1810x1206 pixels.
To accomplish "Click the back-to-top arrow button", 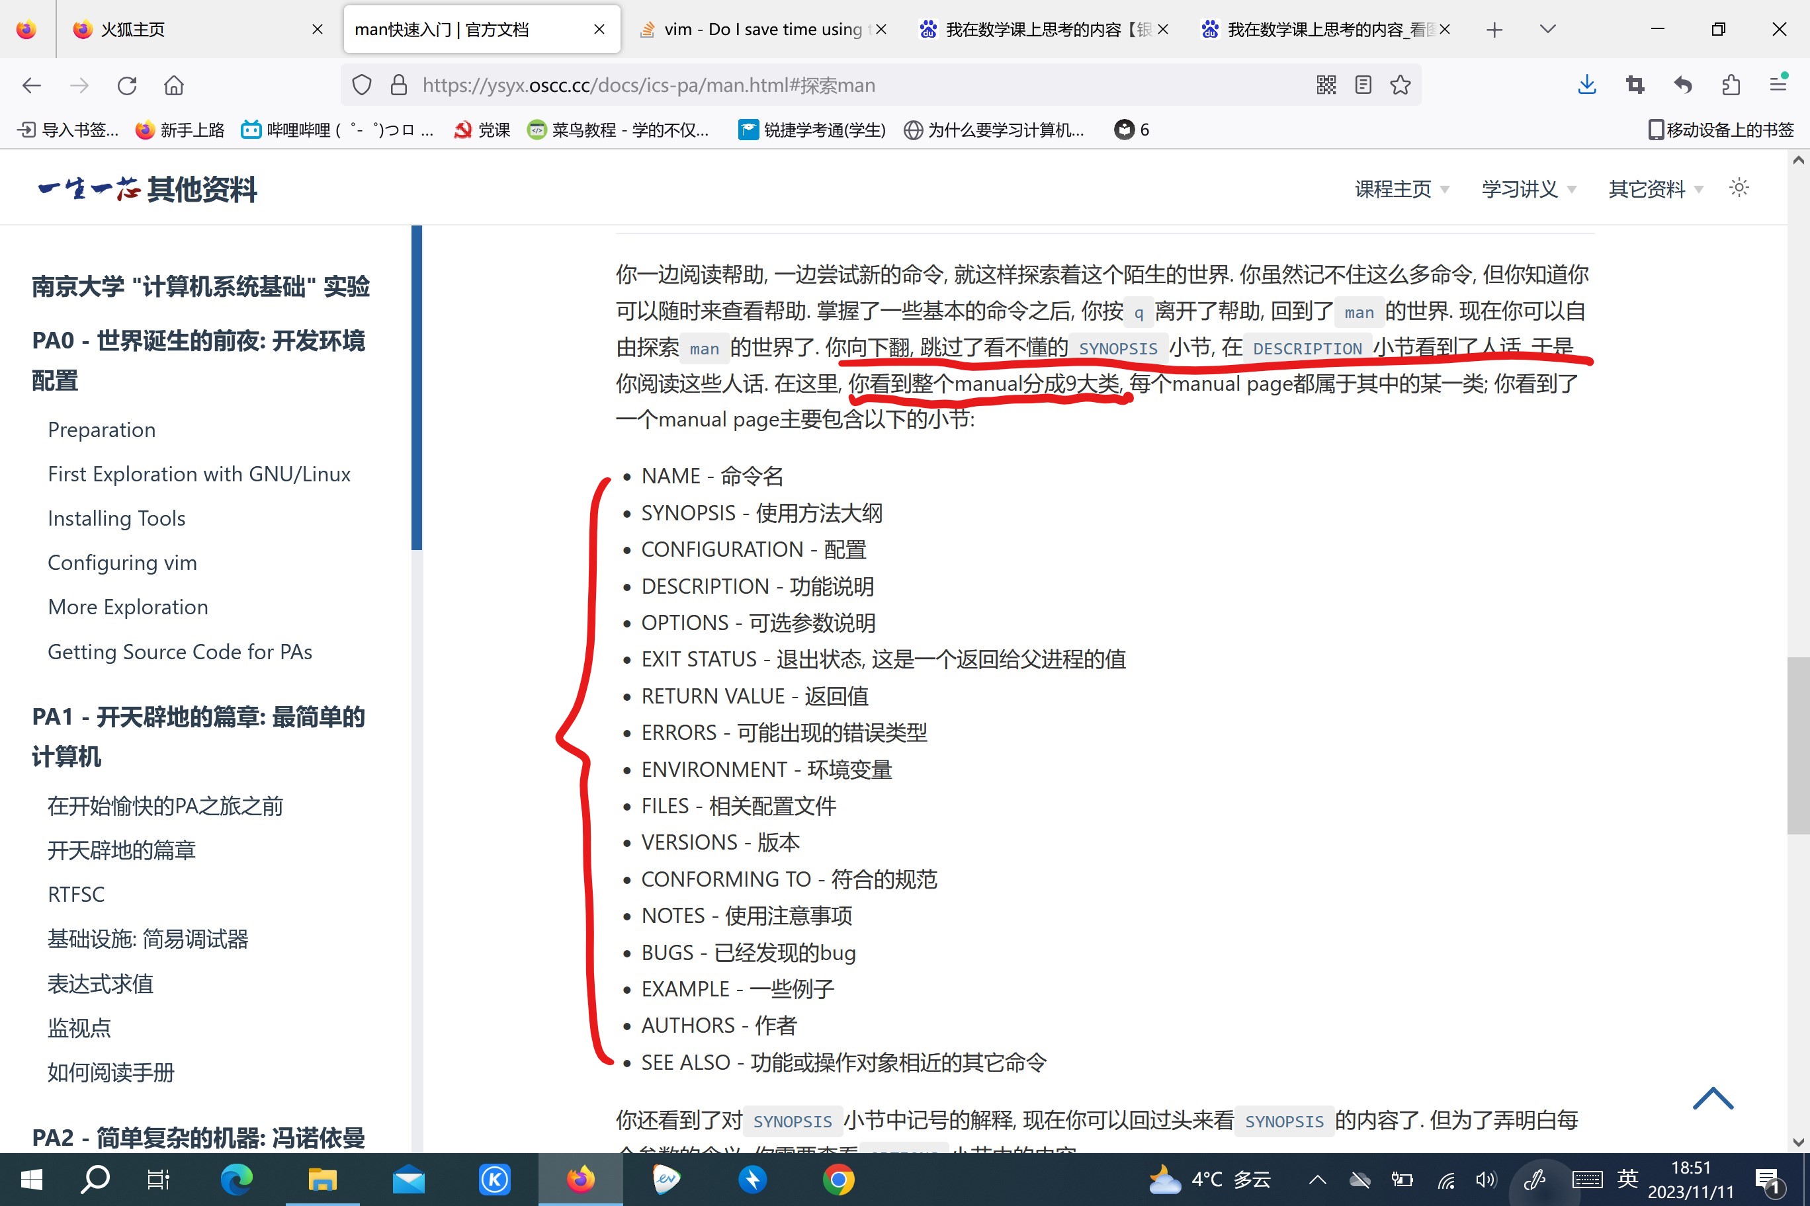I will pos(1713,1098).
